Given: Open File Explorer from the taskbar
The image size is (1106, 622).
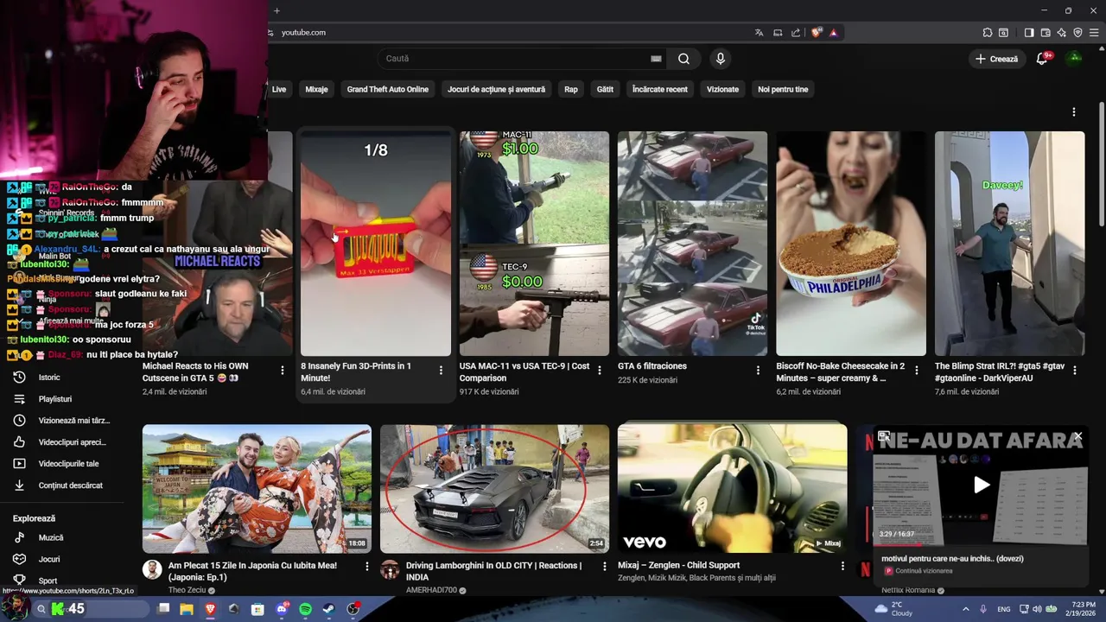Looking at the screenshot, I should (186, 609).
